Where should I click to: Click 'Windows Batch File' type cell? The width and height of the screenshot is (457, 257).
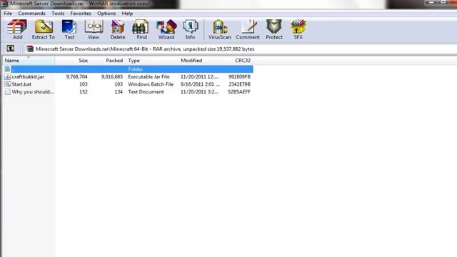[x=151, y=84]
